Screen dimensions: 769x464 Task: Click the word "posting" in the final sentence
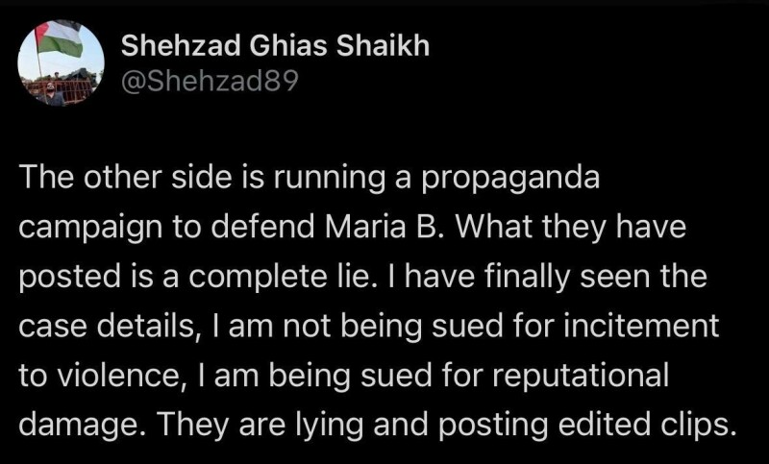tap(493, 426)
